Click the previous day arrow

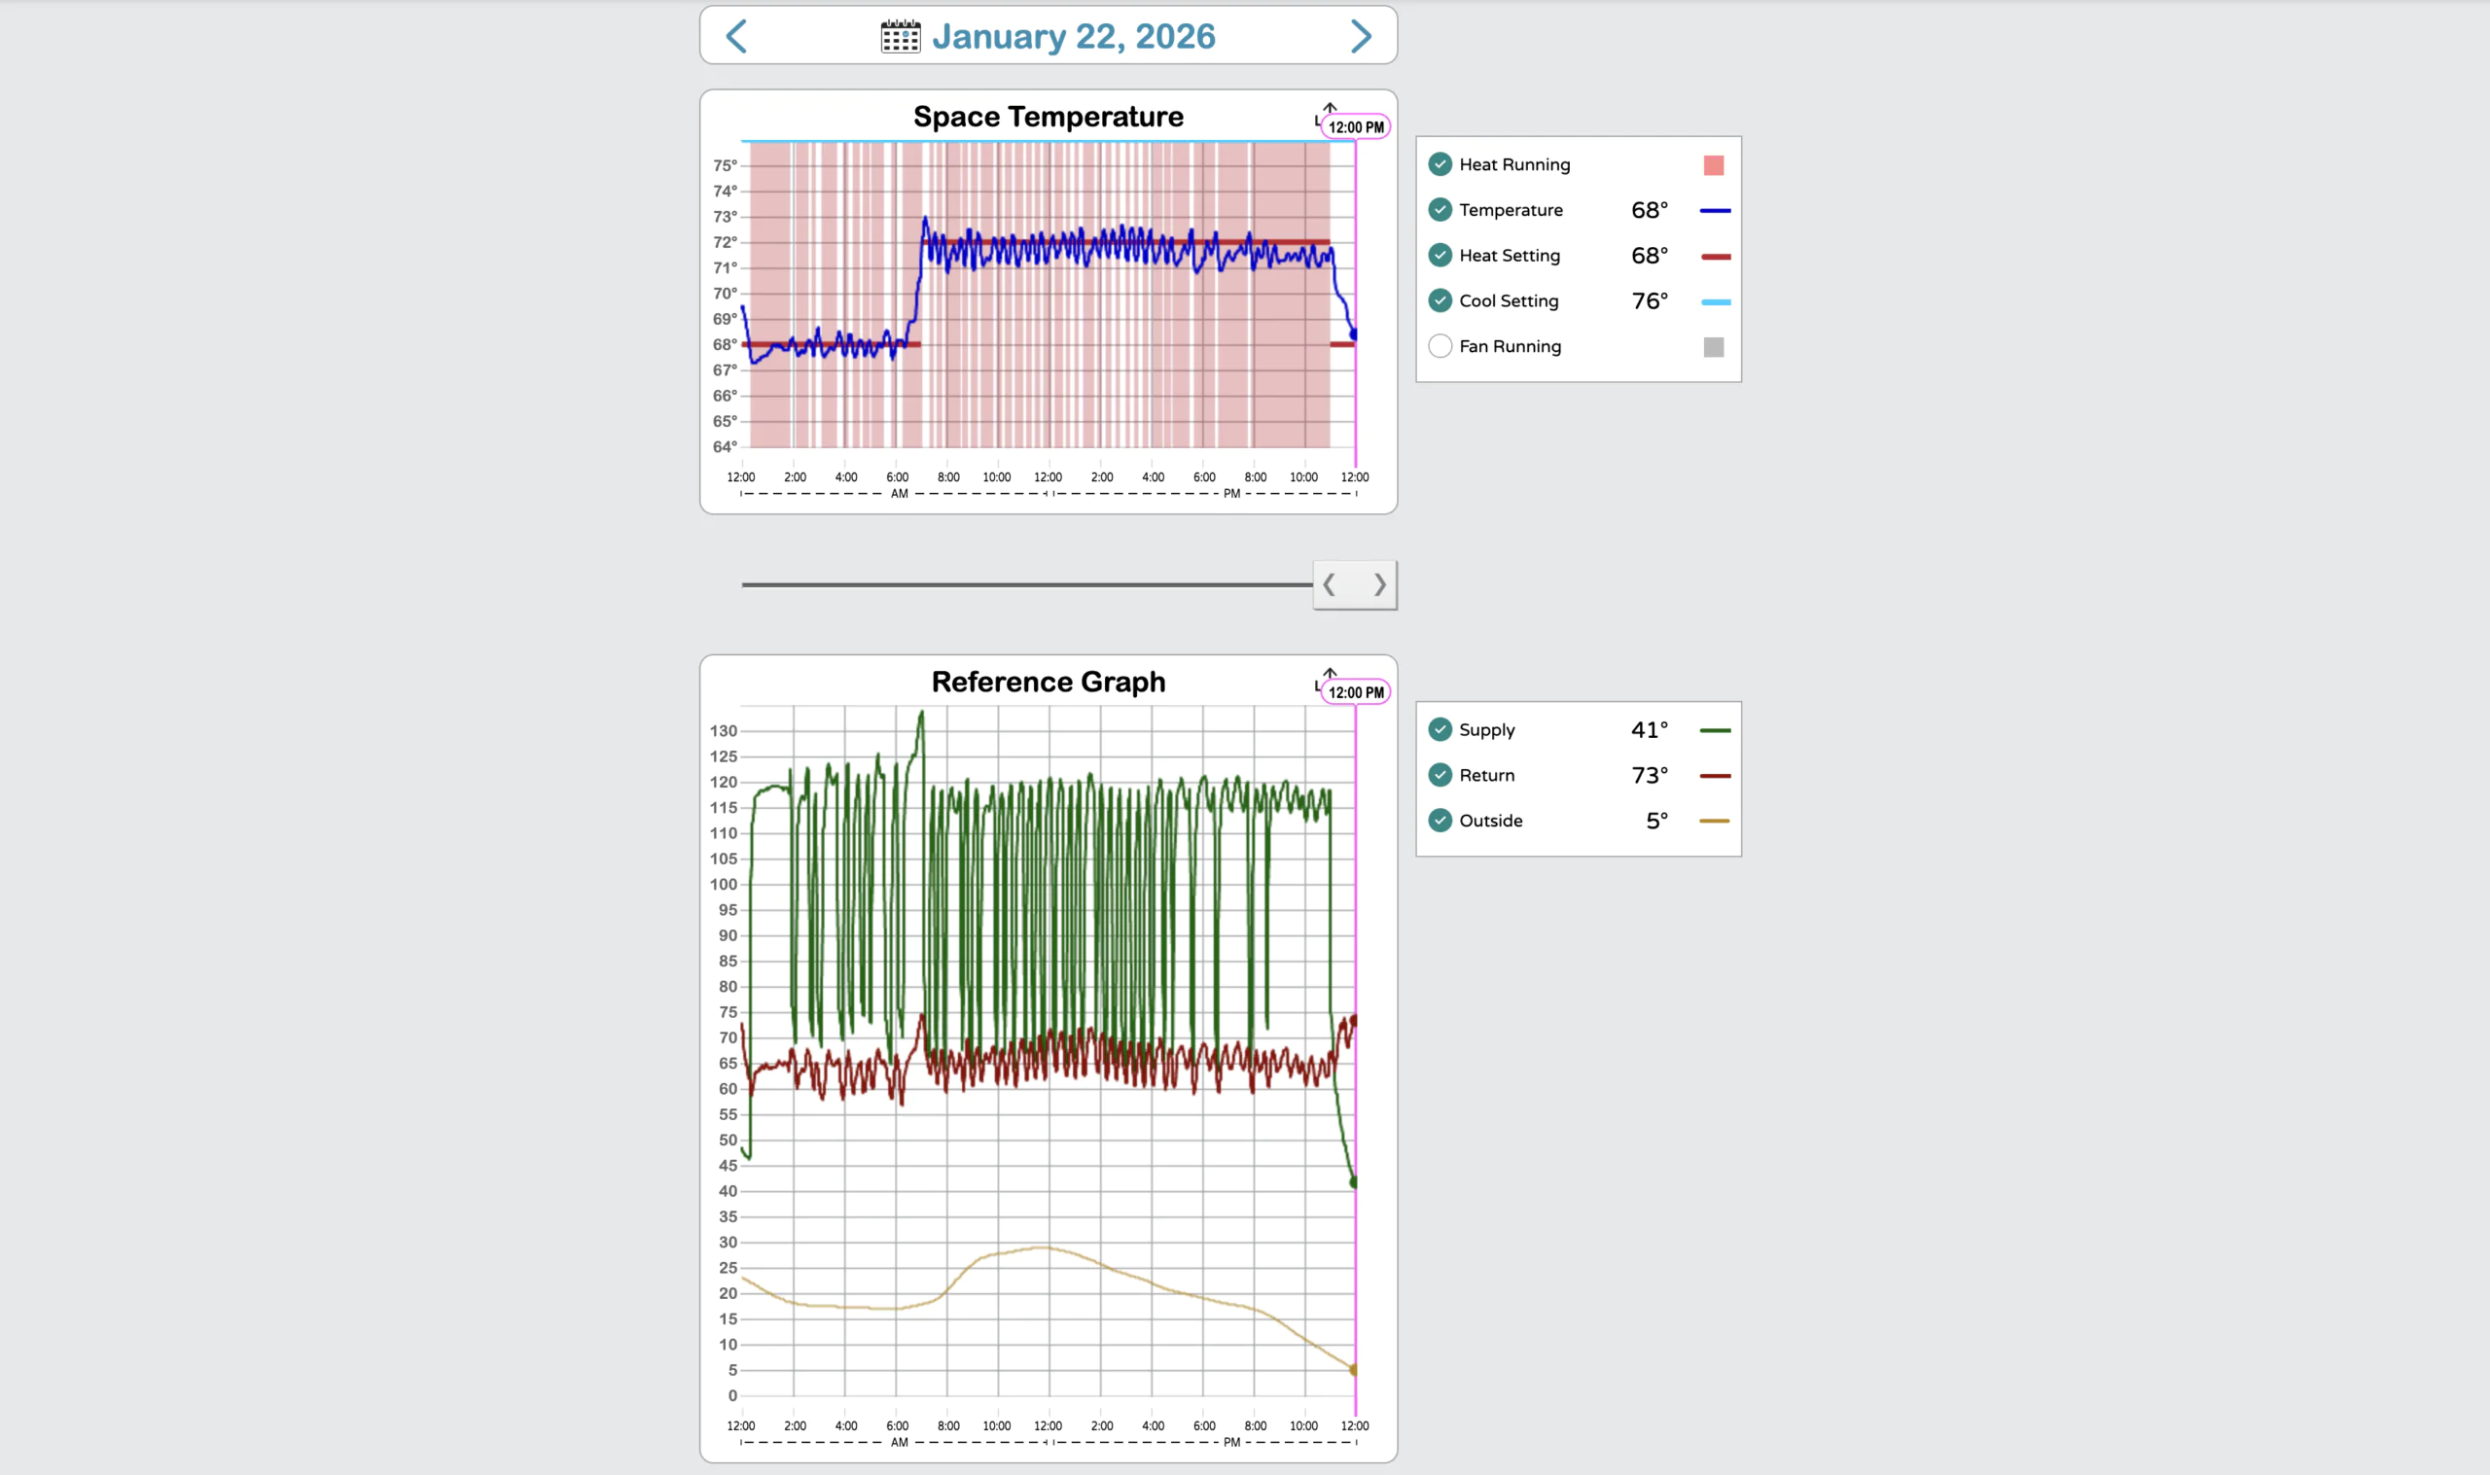point(736,35)
